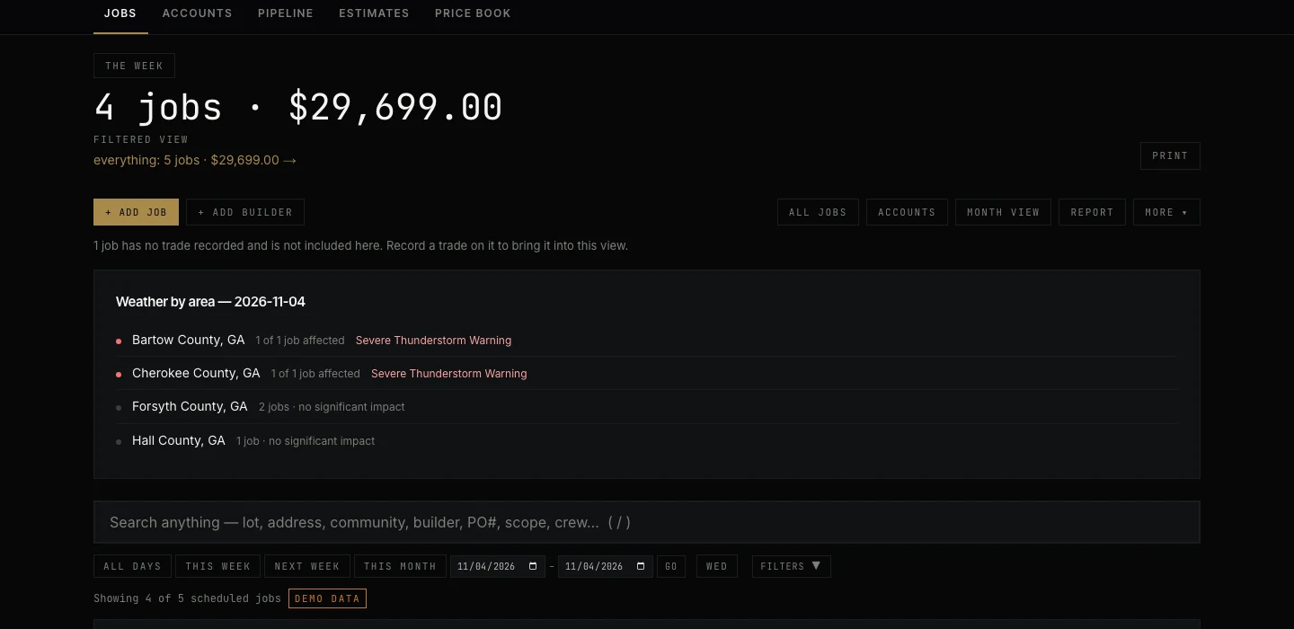
Task: Click 'Showing 4 of 5 scheduled jobs' text
Action: coord(187,598)
